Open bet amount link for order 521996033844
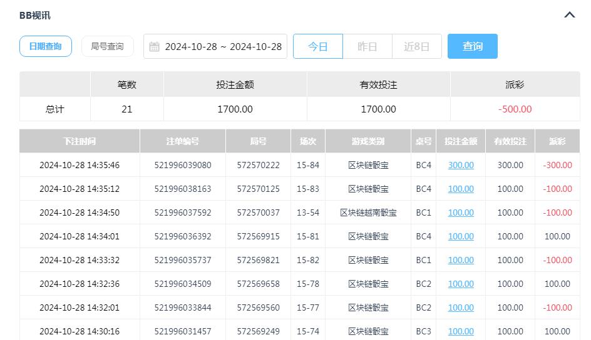The width and height of the screenshot is (591, 340). click(x=461, y=307)
